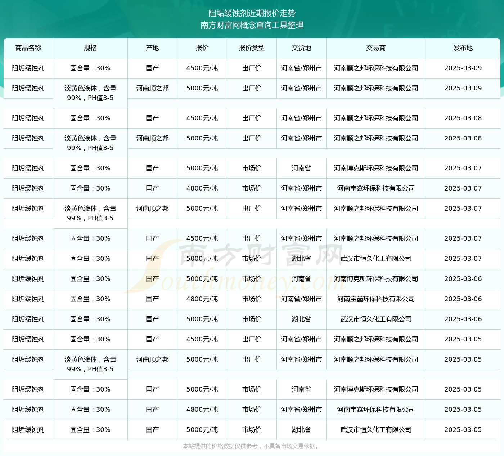Click the title 阻垢缓蚀剂近期报价走势
Viewport: 504px width, 456px height.
[x=252, y=13]
